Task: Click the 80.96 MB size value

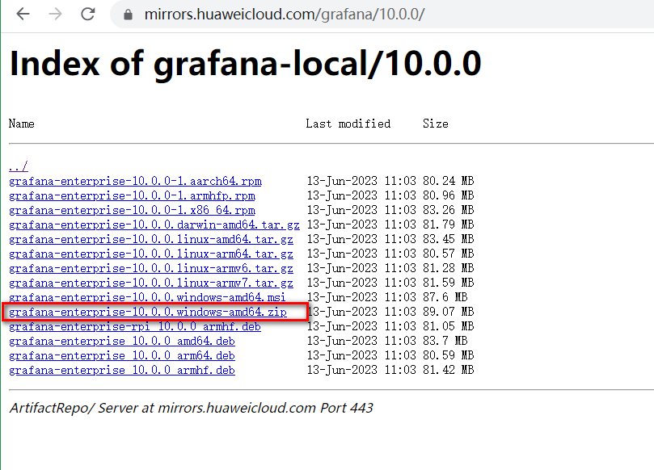Action: (449, 195)
